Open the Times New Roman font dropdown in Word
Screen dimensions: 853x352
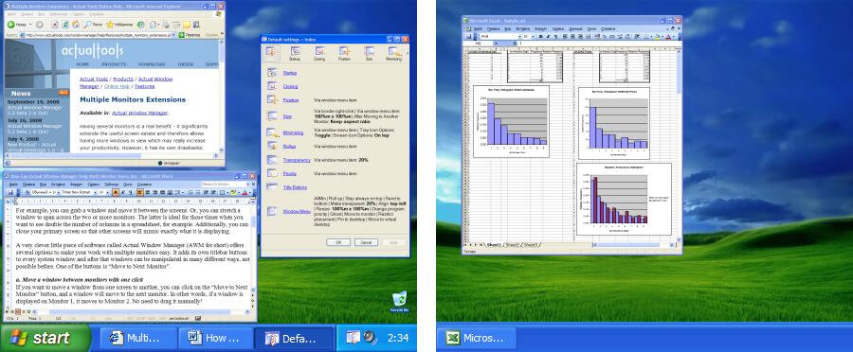[x=95, y=192]
